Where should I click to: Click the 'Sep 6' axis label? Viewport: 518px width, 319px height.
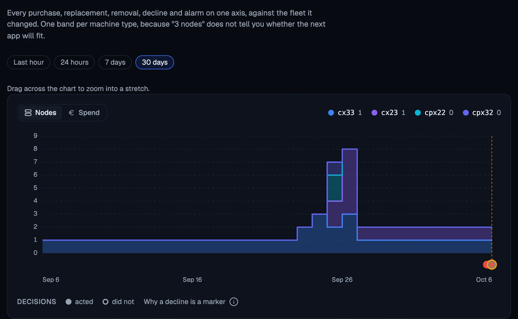(x=51, y=279)
